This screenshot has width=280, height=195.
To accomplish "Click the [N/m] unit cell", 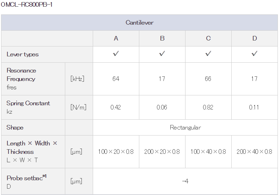I will click(78, 107).
